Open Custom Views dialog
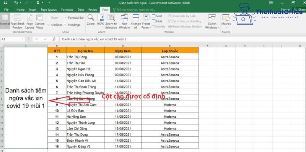306x152 pixels. (40, 21)
